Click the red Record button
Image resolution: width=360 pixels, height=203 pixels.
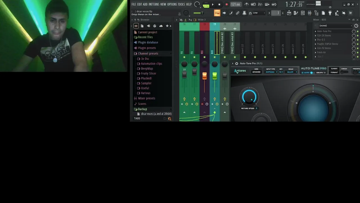[x=226, y=5]
